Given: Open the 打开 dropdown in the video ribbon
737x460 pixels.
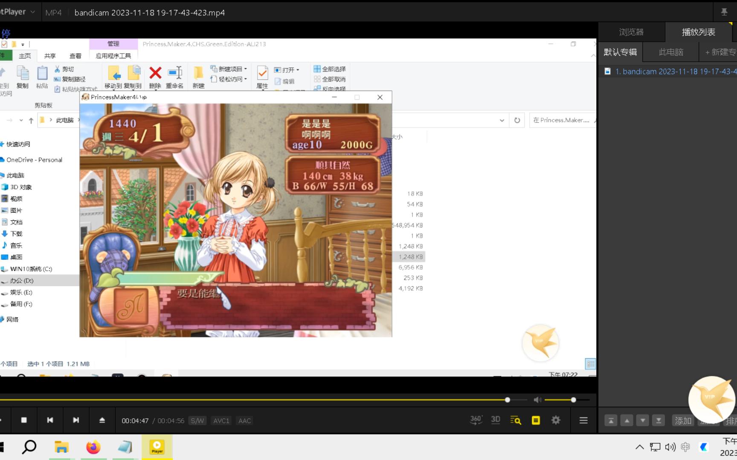Looking at the screenshot, I should pyautogui.click(x=287, y=70).
